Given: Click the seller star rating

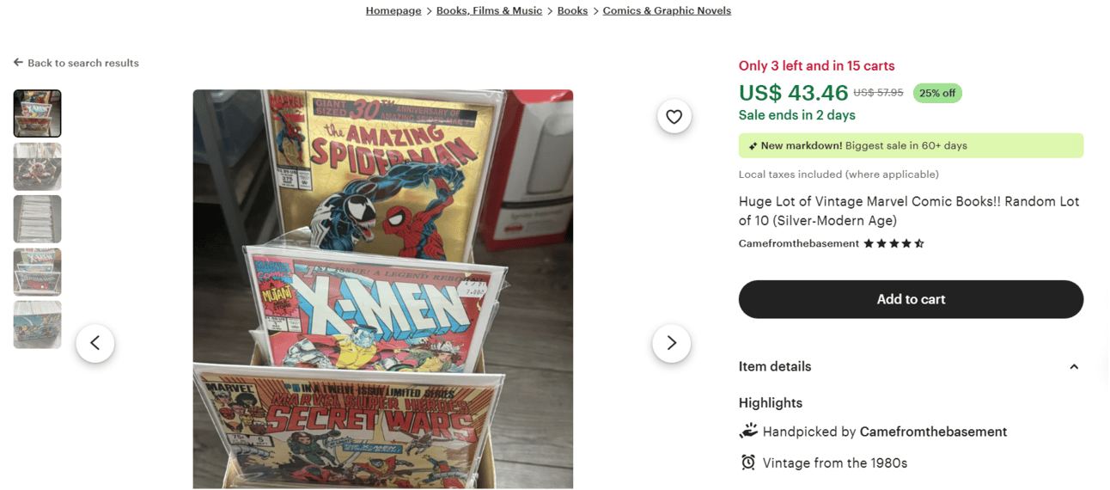Looking at the screenshot, I should coord(893,243).
